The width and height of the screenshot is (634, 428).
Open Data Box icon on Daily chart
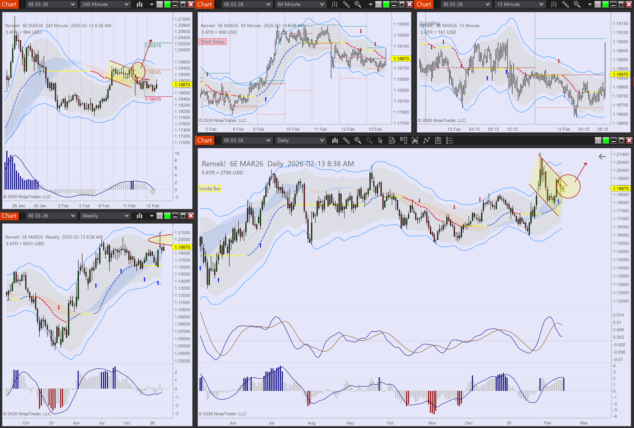[x=392, y=140]
